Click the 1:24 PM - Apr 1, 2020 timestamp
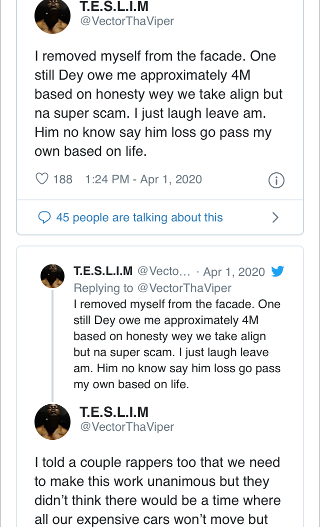This screenshot has width=320, height=527. point(143,179)
